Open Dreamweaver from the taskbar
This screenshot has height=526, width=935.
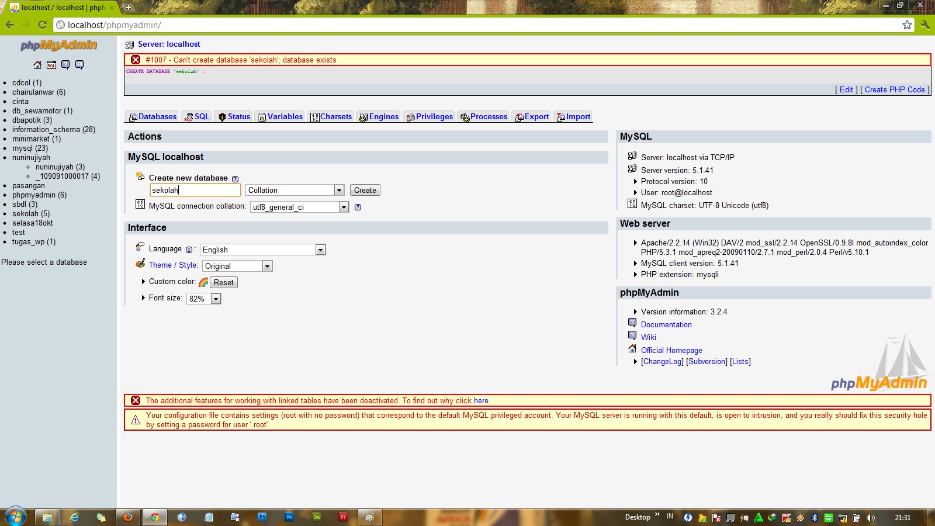click(316, 517)
